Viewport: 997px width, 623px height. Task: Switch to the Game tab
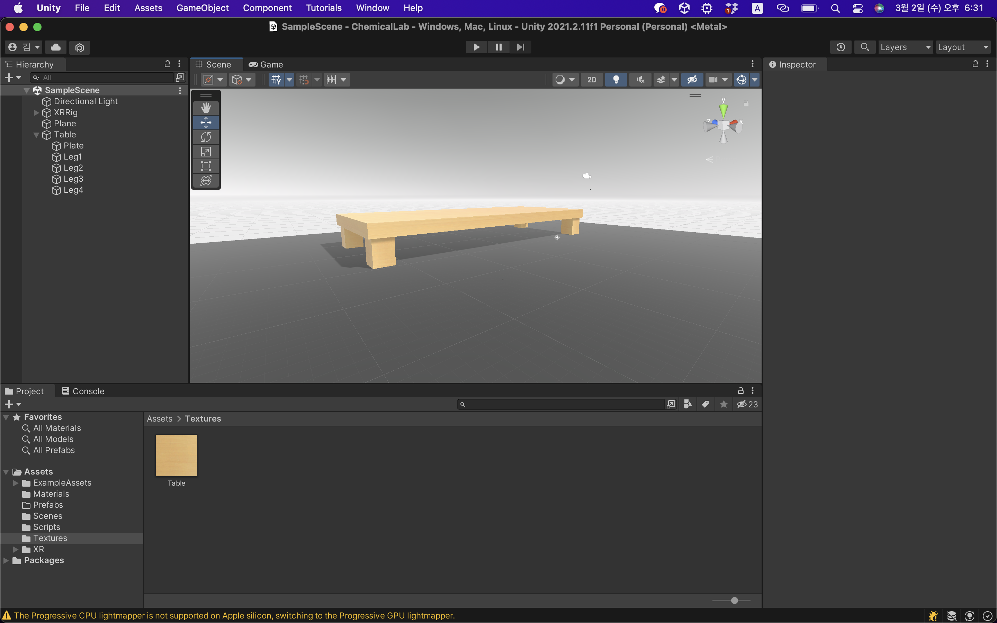coord(266,65)
